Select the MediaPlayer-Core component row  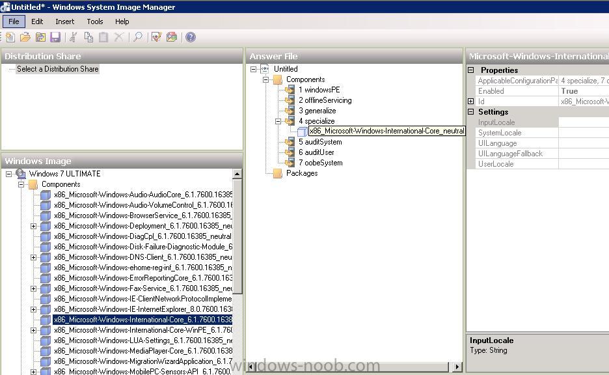pyautogui.click(x=143, y=351)
